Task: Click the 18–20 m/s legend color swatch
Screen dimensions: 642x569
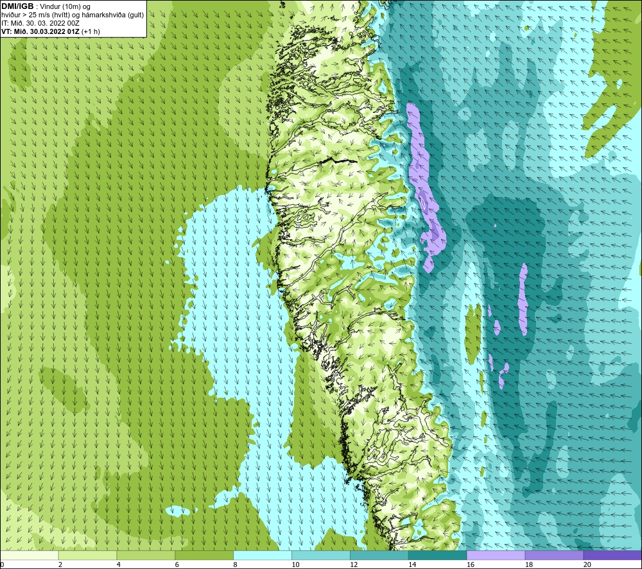Action: click(555, 556)
